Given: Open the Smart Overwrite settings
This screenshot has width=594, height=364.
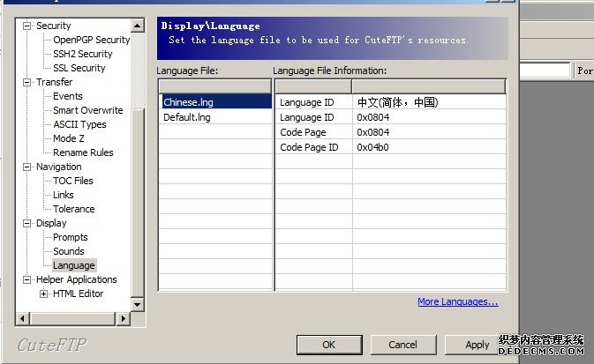Looking at the screenshot, I should (87, 110).
